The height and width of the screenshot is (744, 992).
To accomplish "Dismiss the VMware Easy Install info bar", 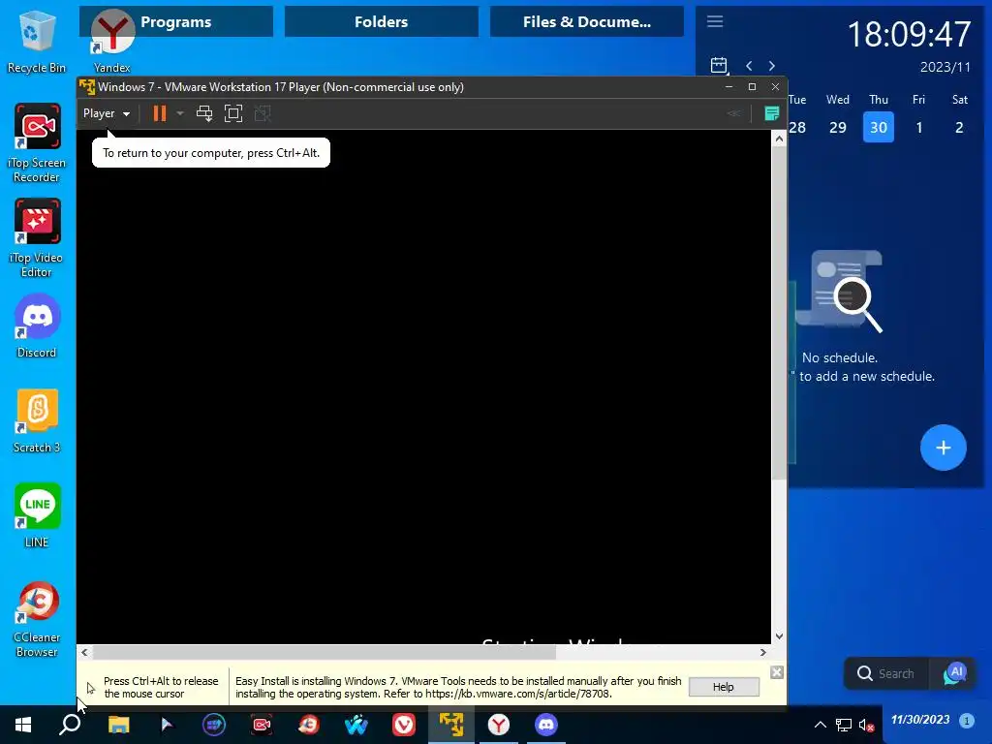I will (x=777, y=672).
